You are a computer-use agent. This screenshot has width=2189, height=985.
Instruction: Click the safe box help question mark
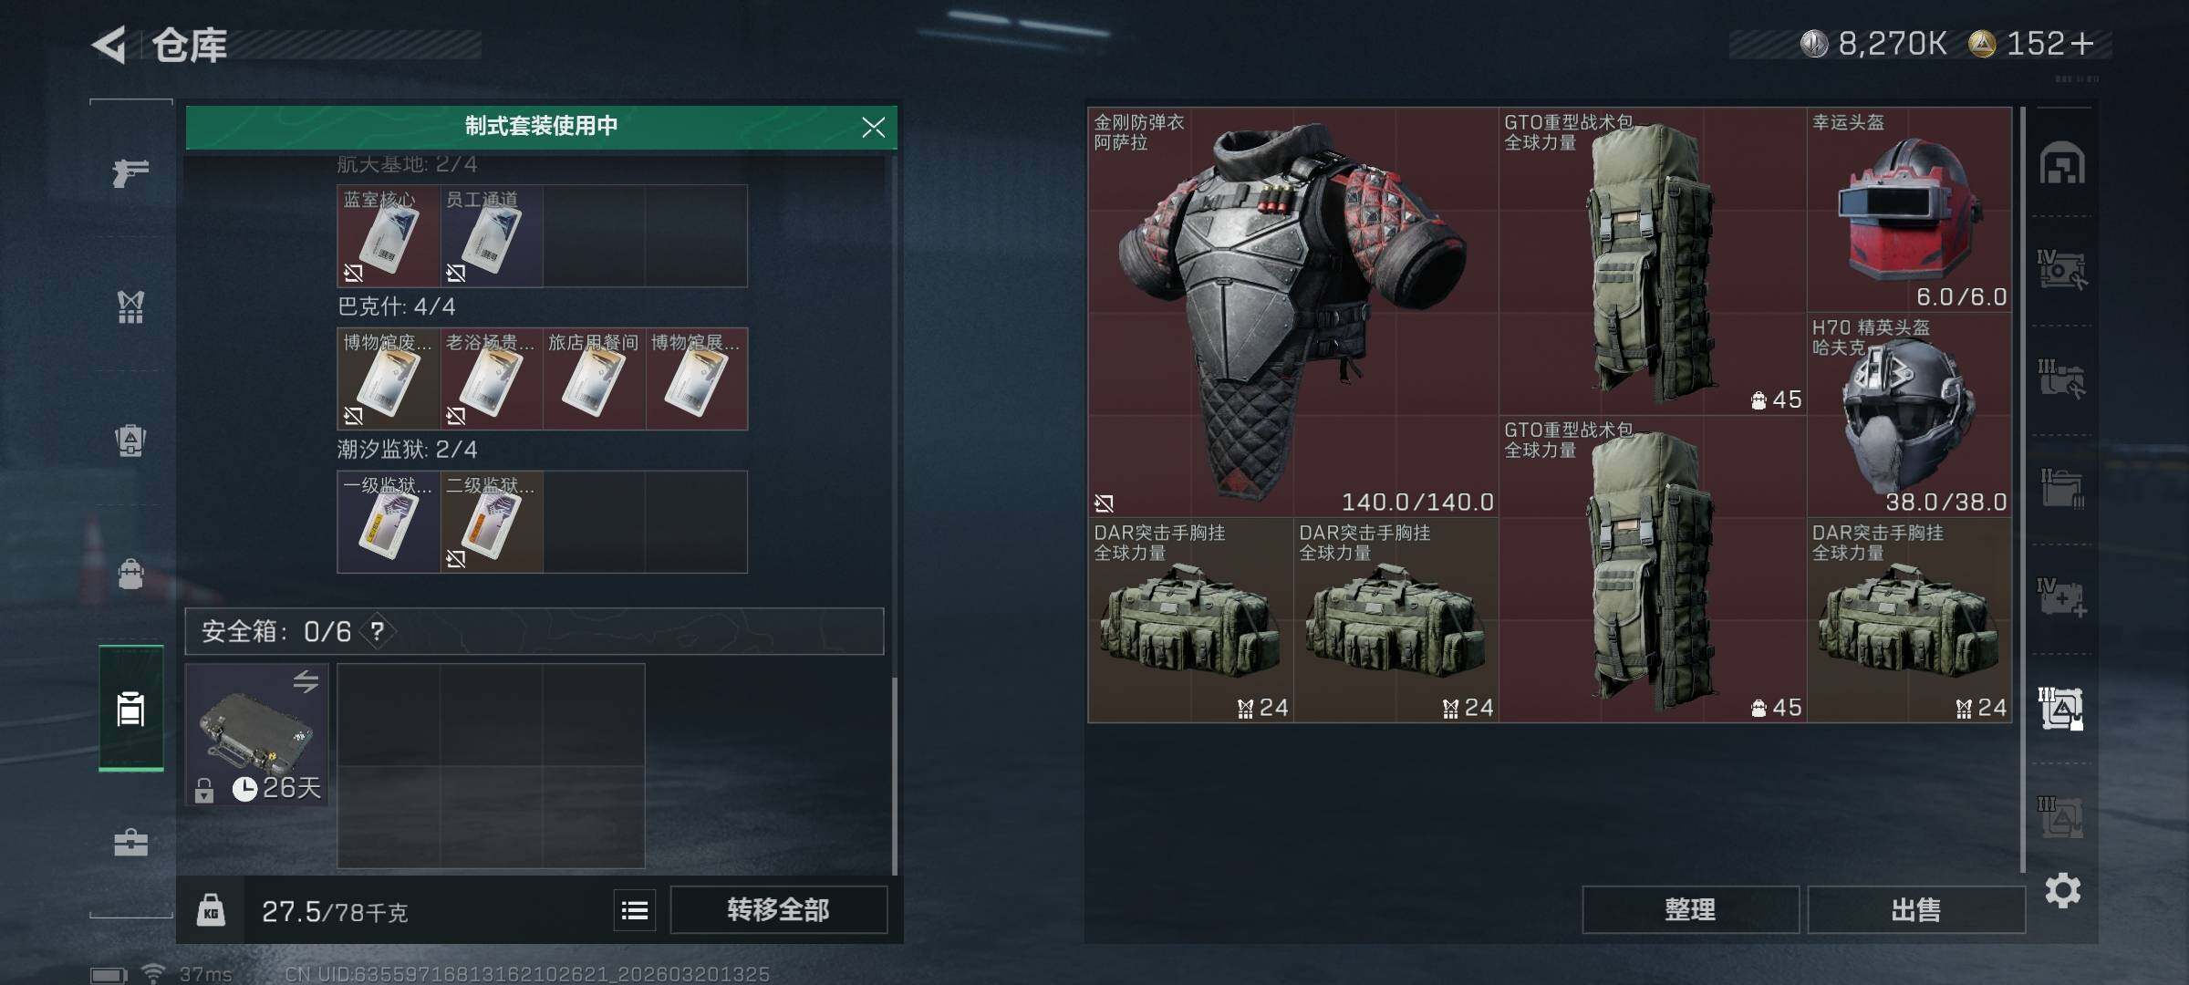377,630
